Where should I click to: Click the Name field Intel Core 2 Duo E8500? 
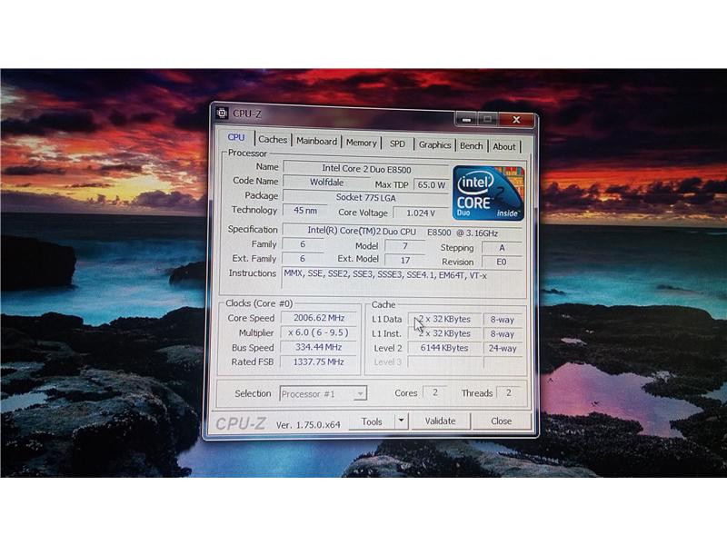tap(366, 169)
